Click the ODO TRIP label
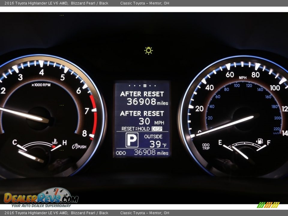 (206, 146)
